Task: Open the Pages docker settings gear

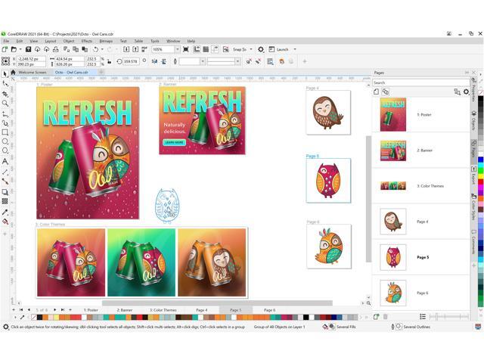Action: 466,92
